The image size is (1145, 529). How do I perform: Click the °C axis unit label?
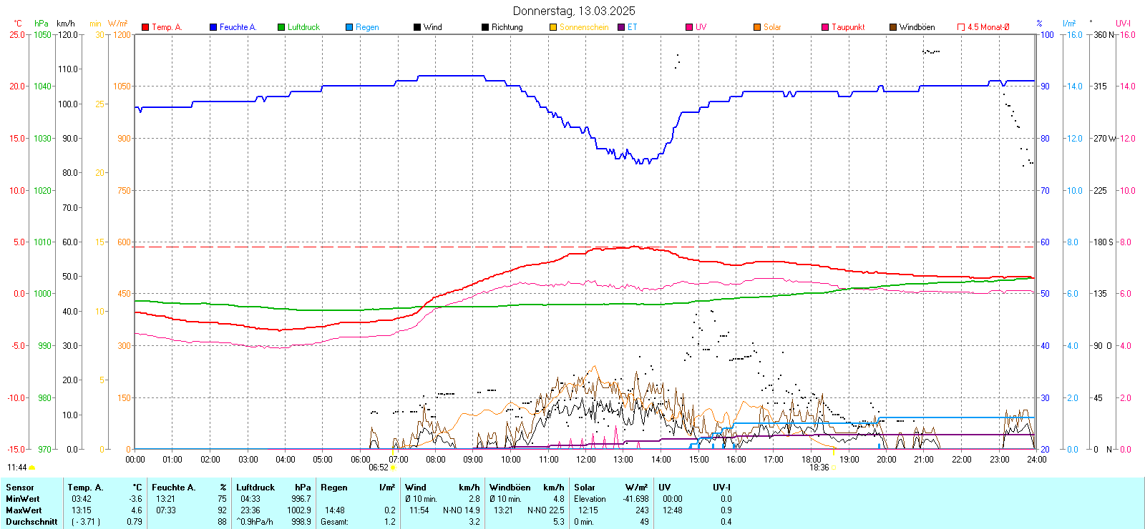(x=18, y=24)
